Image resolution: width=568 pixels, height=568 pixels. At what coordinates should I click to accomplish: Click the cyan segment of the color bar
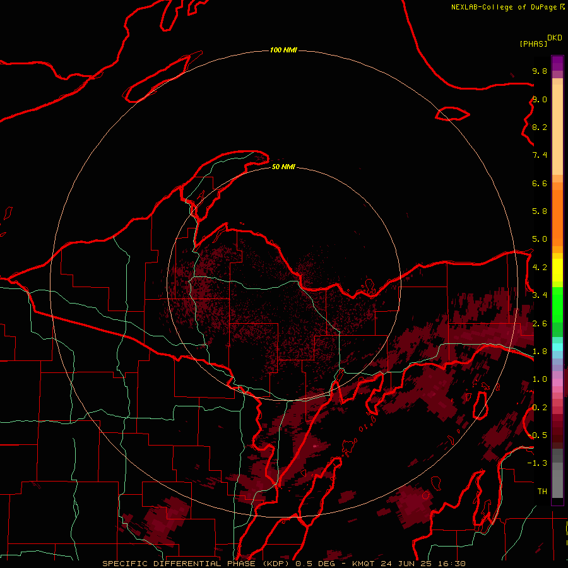point(557,347)
